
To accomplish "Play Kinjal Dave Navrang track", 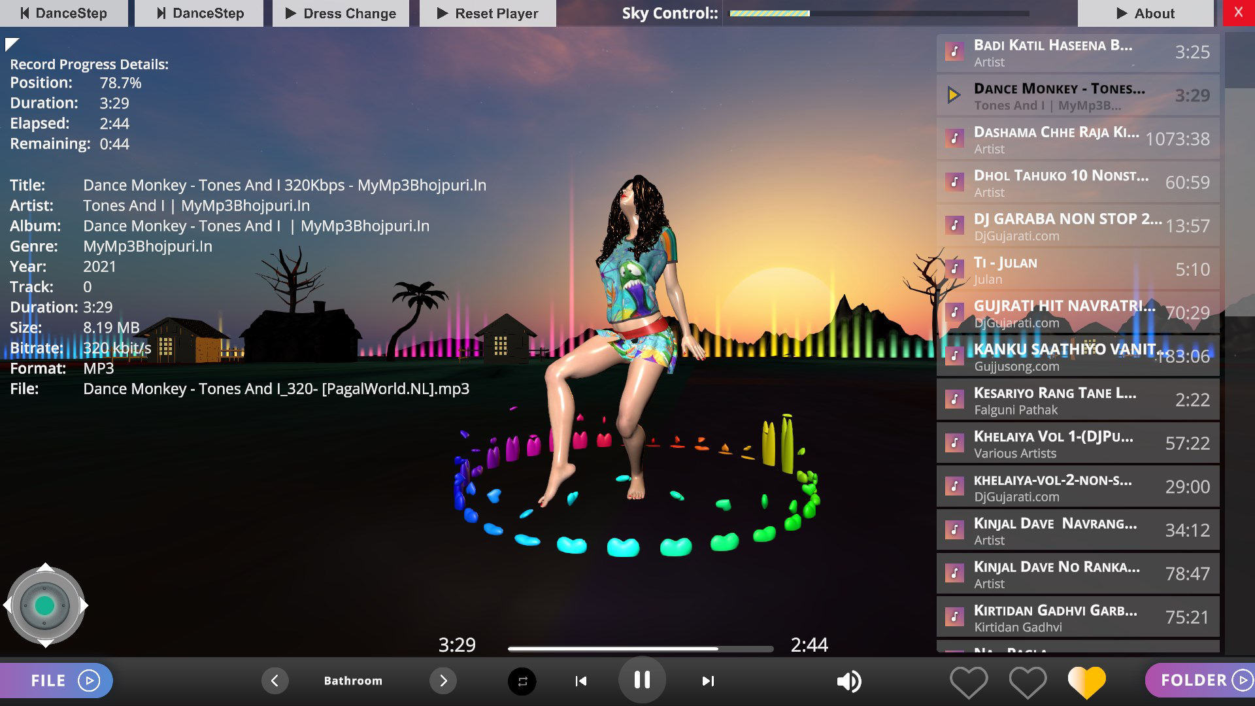I will (1078, 530).
